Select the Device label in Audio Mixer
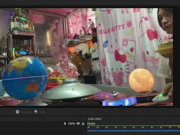Image resolution: width=180 pixels, height=135 pixels. tap(91, 124)
